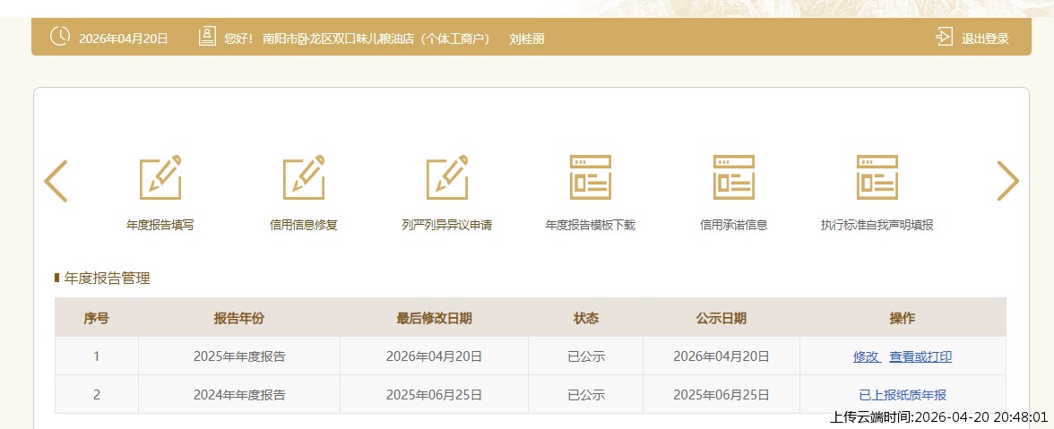Screen dimensions: 1054x429
Task: Click the logout door icon
Action: [944, 37]
